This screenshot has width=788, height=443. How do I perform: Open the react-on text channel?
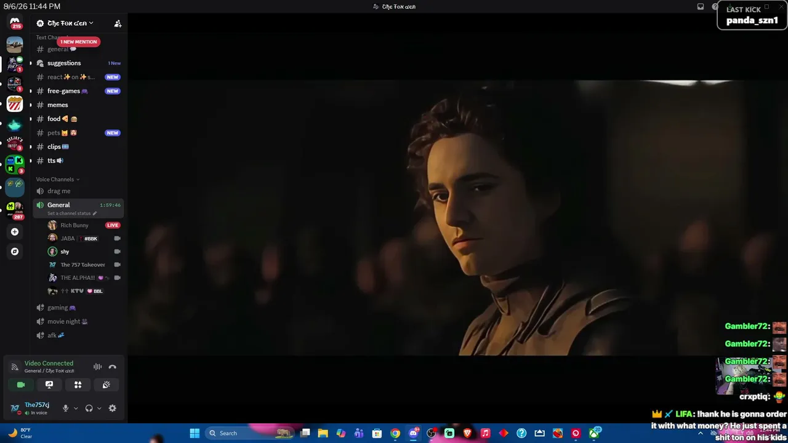(x=78, y=77)
